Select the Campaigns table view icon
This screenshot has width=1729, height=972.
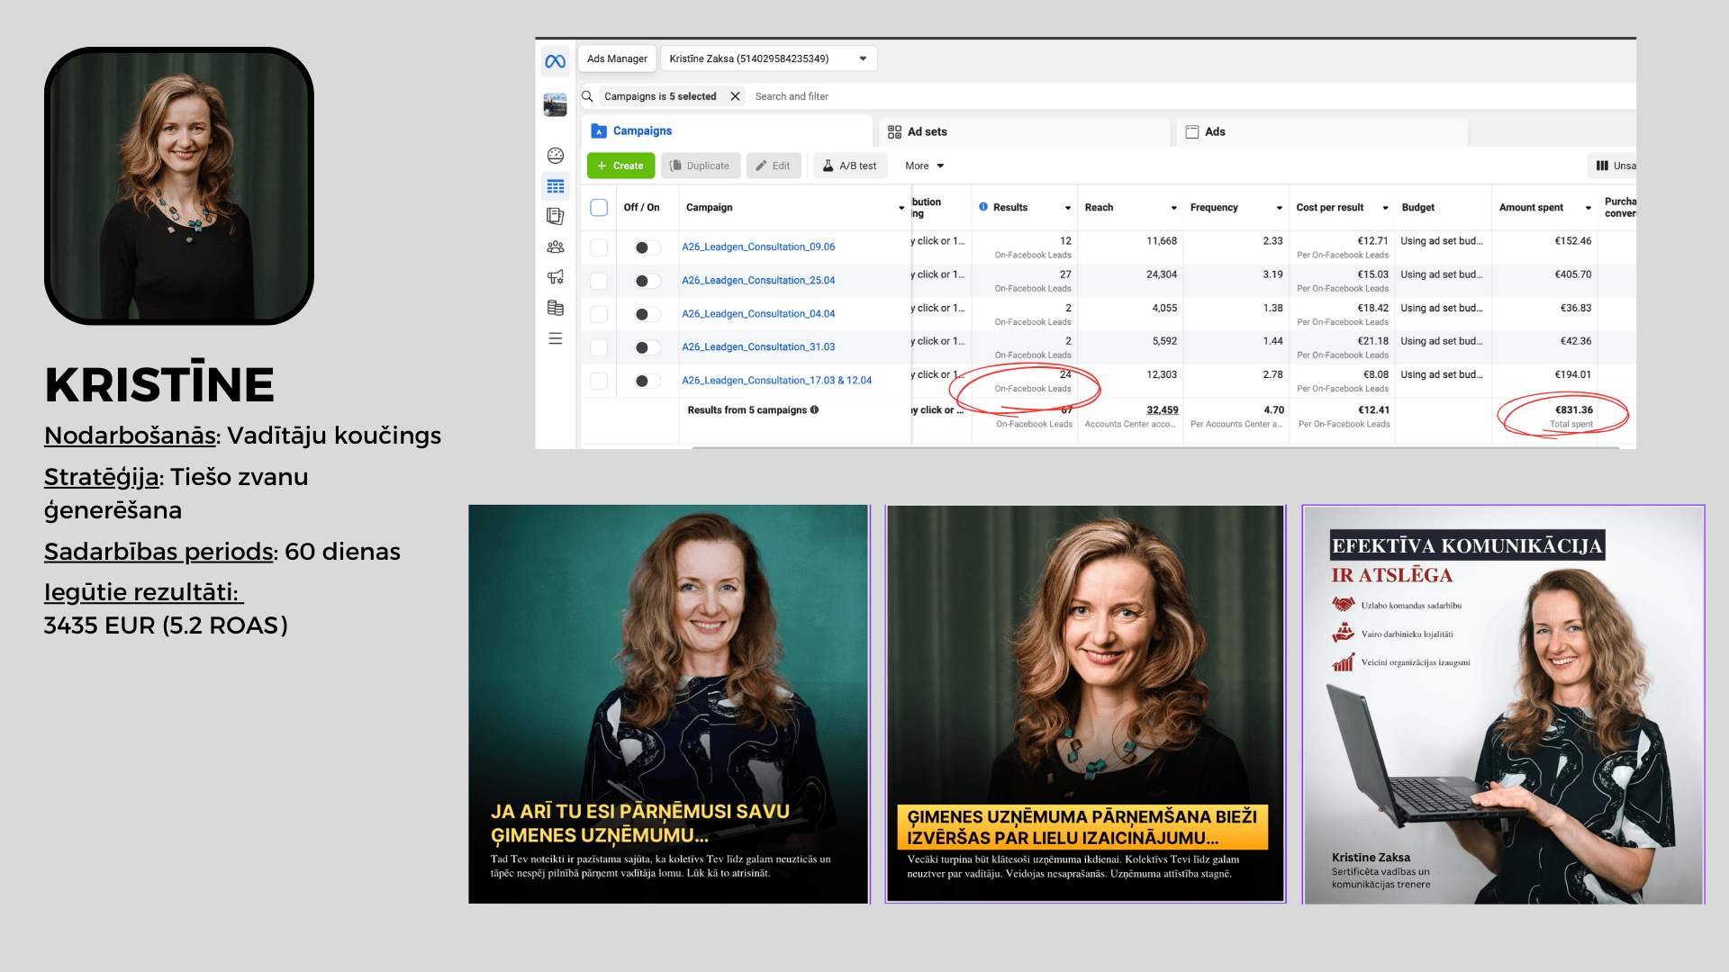pos(556,186)
